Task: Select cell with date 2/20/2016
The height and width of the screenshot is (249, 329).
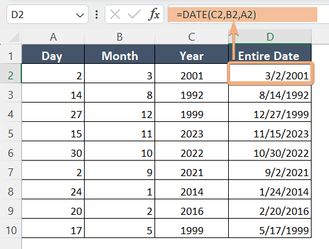Action: tap(270, 209)
